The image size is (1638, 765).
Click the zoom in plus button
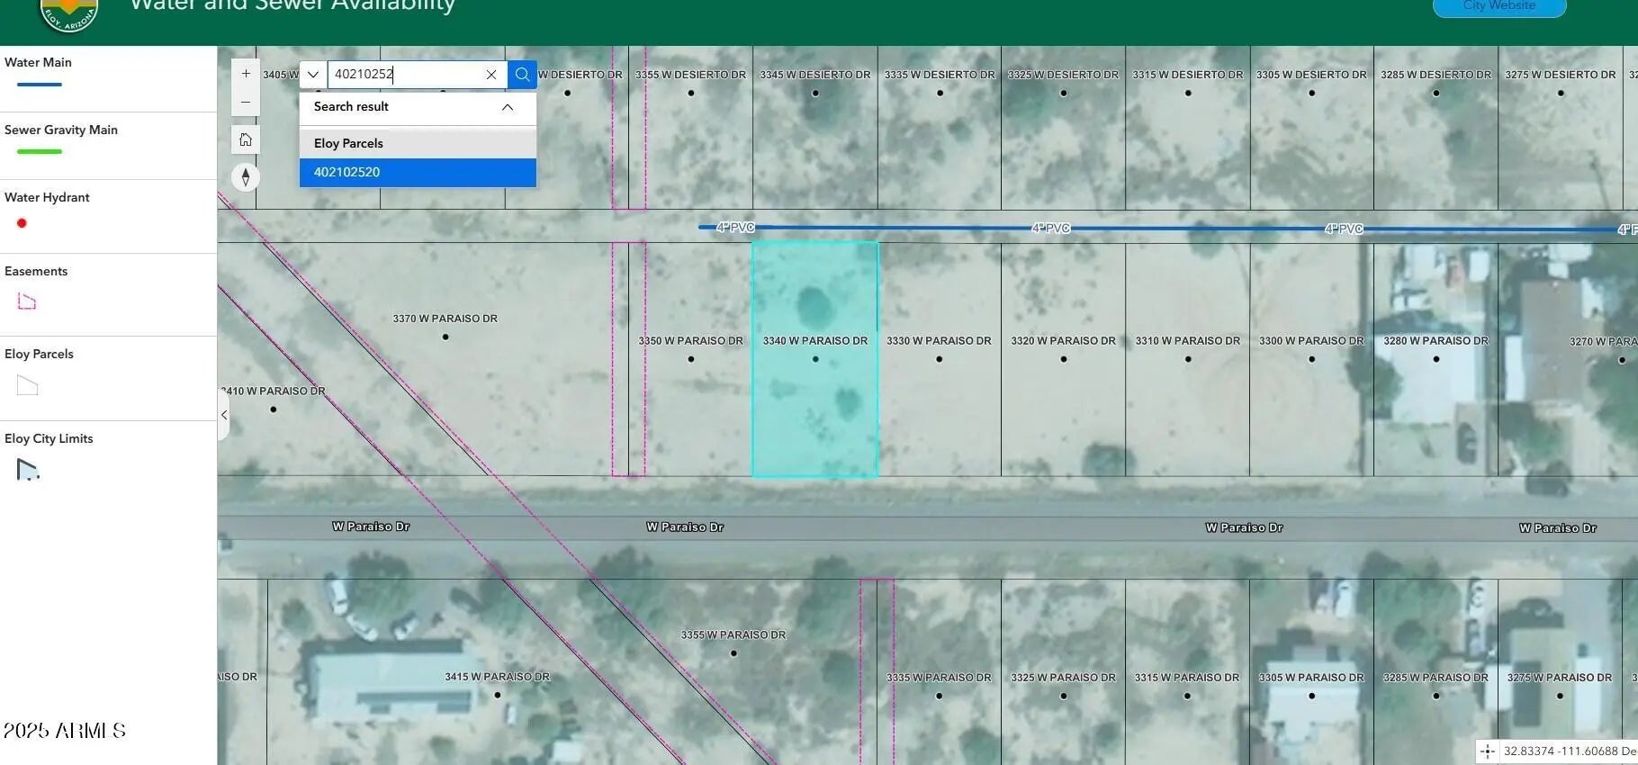pyautogui.click(x=246, y=74)
